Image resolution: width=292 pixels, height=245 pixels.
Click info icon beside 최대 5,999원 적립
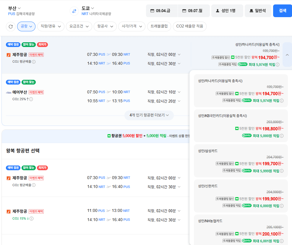coord(282,171)
